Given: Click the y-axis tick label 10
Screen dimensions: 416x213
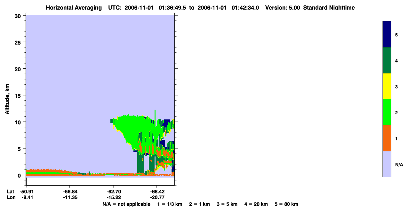Looking at the screenshot, I should (18, 122).
